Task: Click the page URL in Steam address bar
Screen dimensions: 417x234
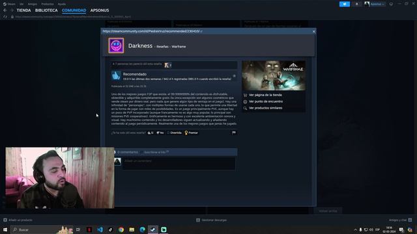Action: [73, 17]
